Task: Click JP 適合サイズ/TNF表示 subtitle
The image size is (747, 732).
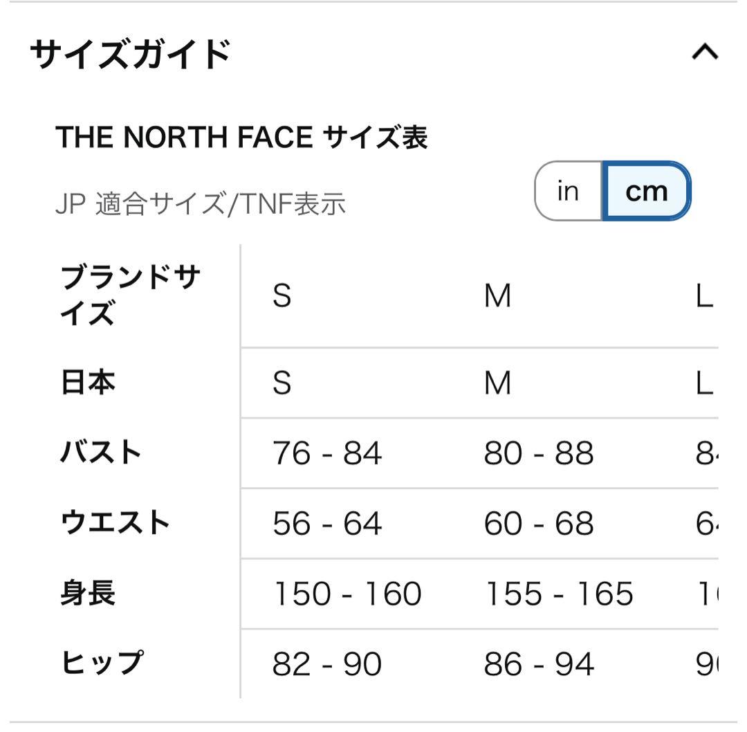Action: click(200, 205)
